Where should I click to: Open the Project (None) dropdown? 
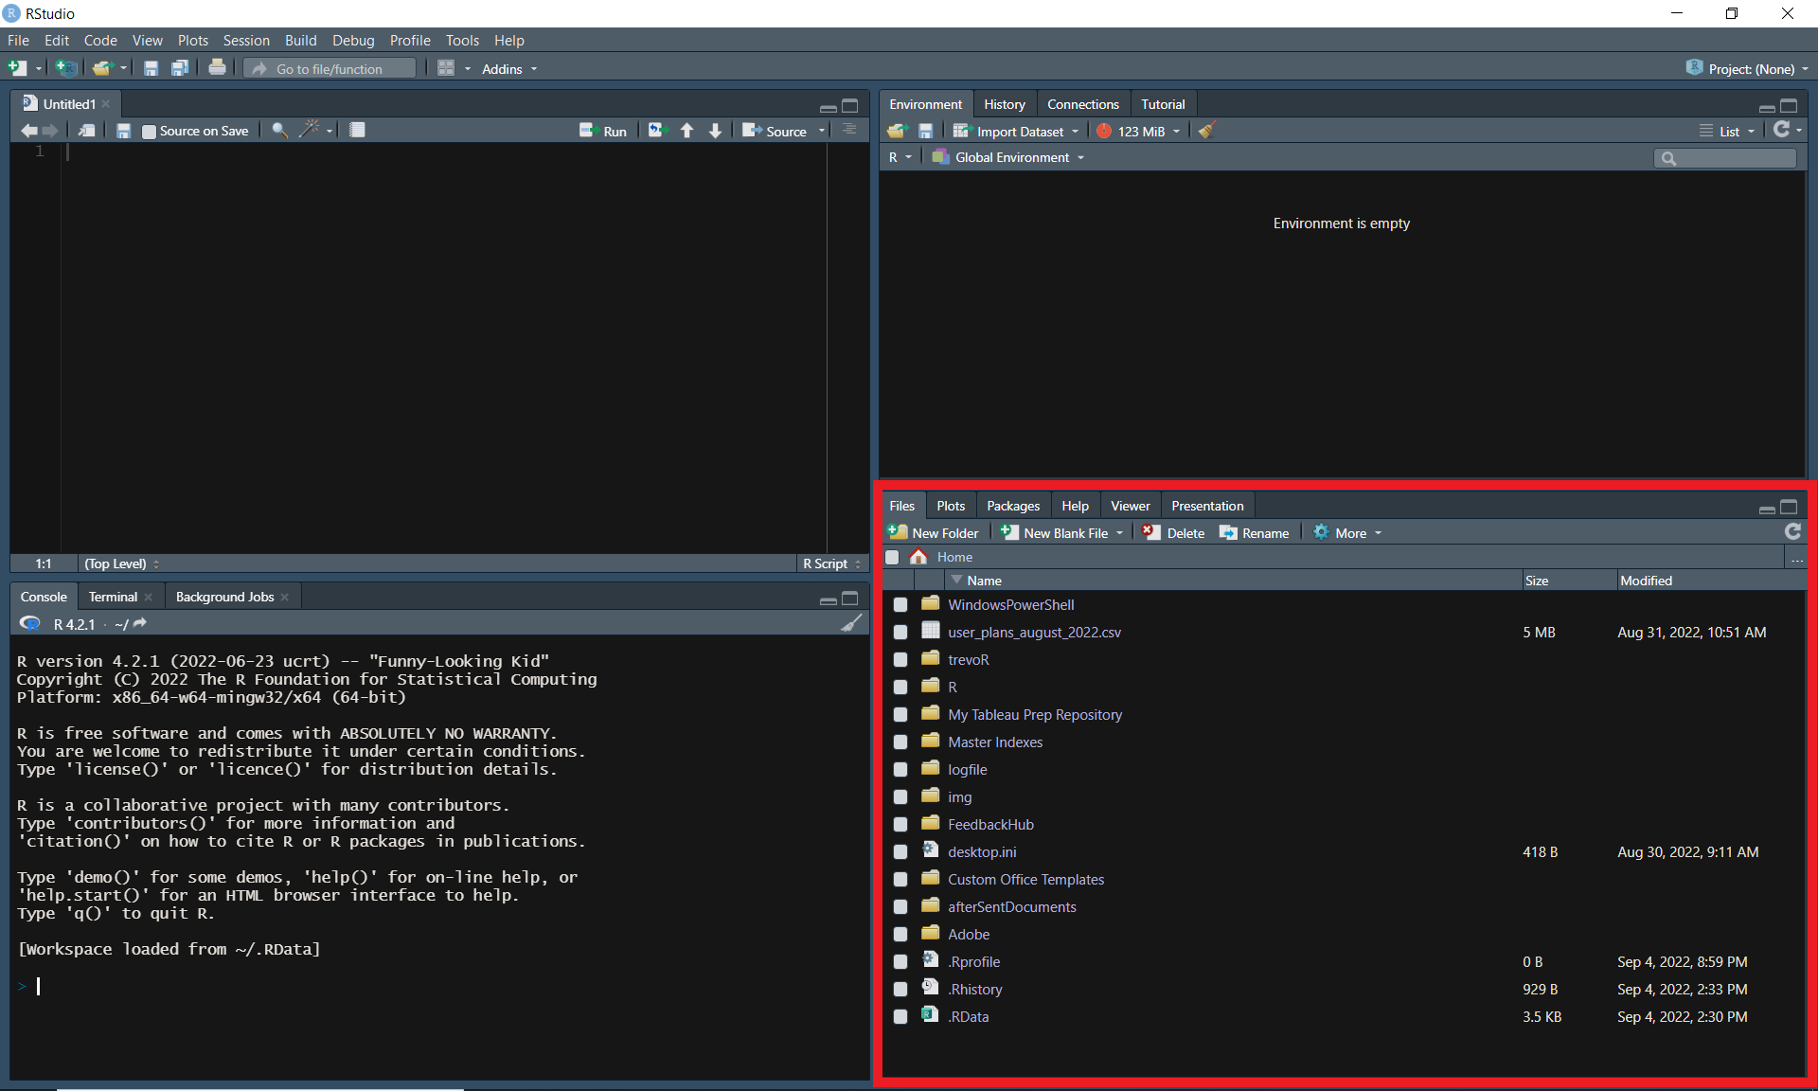pyautogui.click(x=1748, y=69)
